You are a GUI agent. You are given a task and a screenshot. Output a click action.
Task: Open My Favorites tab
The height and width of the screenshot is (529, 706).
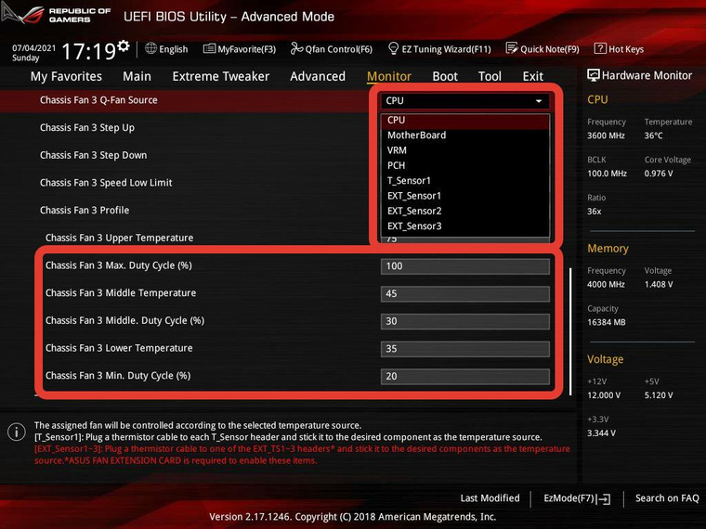[x=66, y=76]
